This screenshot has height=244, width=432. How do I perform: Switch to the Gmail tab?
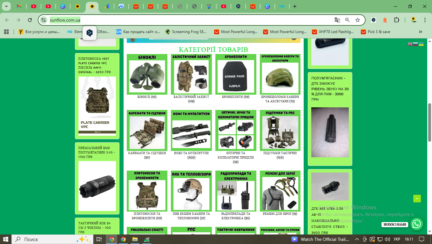click(x=19, y=6)
